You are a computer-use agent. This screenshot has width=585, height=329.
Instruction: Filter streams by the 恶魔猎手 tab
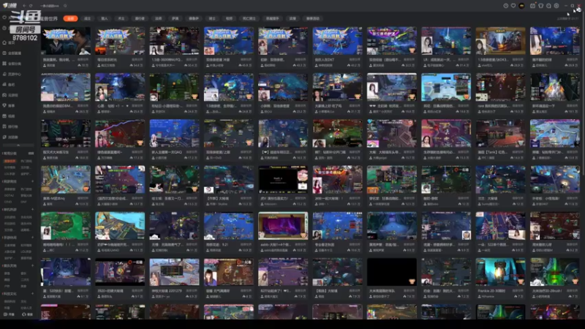coord(272,18)
